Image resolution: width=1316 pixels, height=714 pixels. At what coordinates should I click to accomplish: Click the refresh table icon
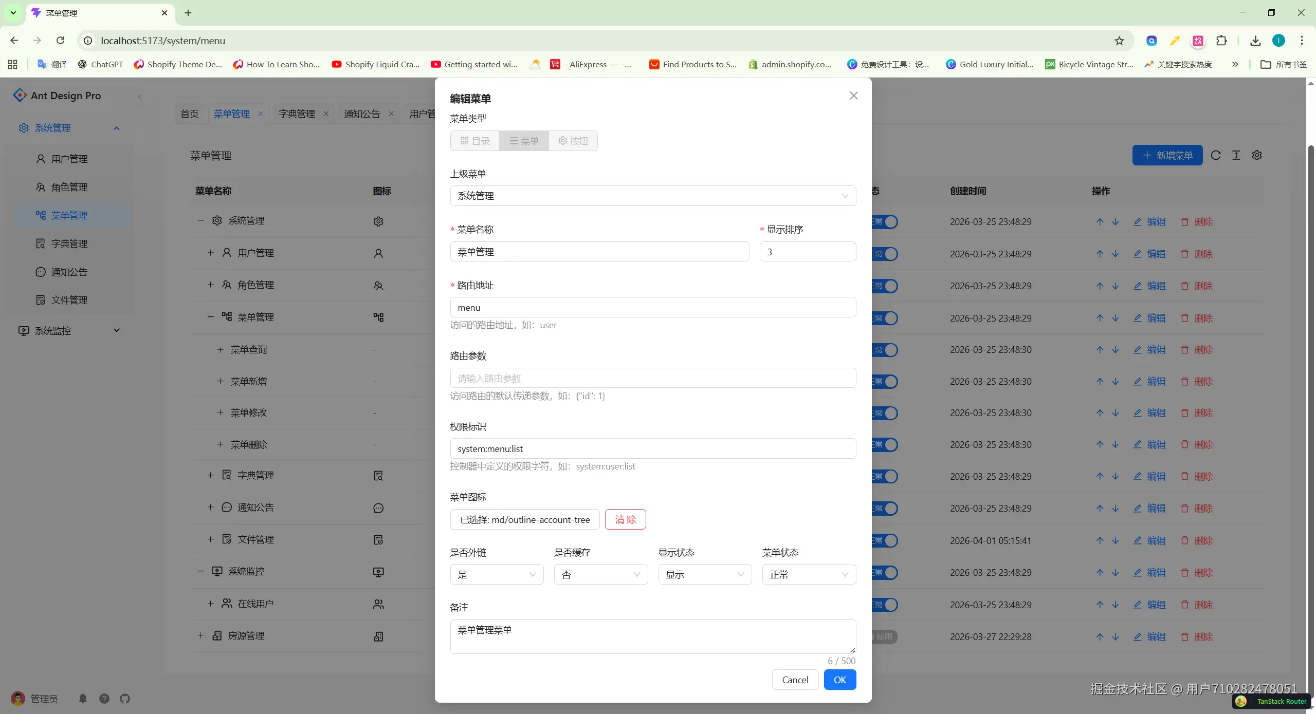[1216, 155]
